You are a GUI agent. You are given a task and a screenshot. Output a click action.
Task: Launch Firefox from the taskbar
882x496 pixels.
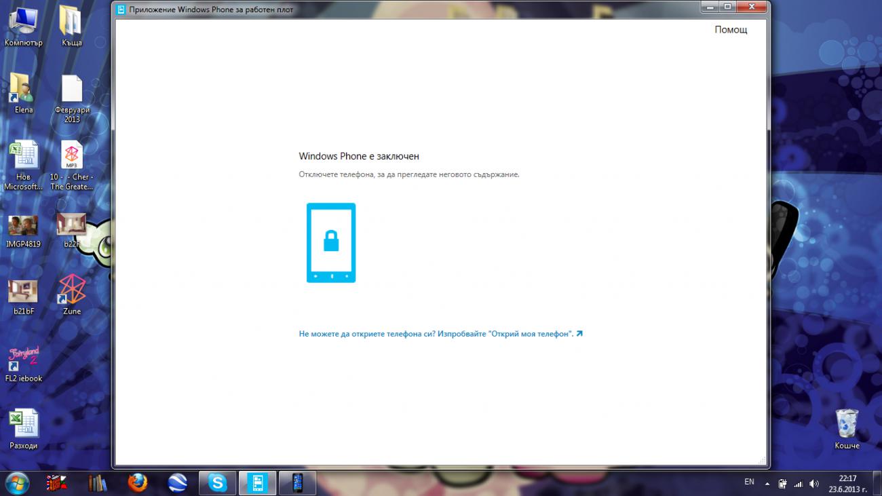tap(138, 482)
